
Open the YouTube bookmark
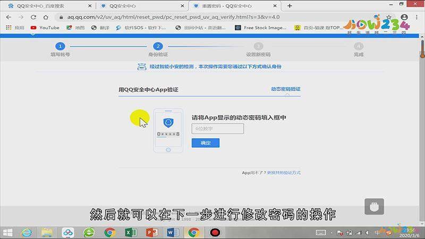[45, 28]
